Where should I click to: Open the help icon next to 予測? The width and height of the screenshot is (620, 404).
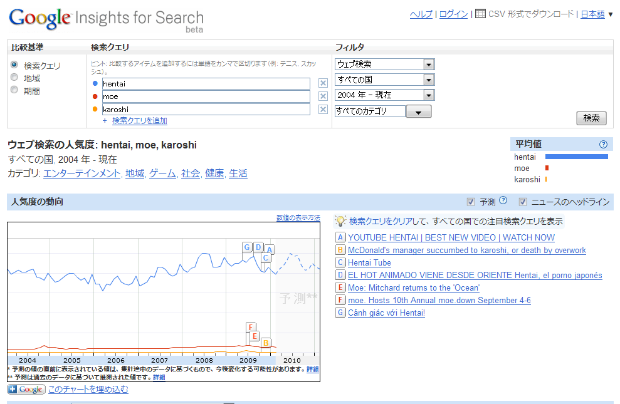(x=503, y=200)
